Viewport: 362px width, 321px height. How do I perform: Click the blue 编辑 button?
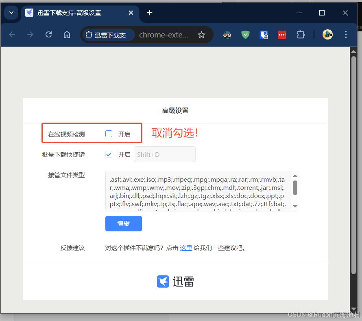(x=124, y=224)
